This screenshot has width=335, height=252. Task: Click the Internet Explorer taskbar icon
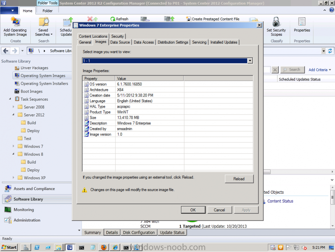(x=115, y=247)
